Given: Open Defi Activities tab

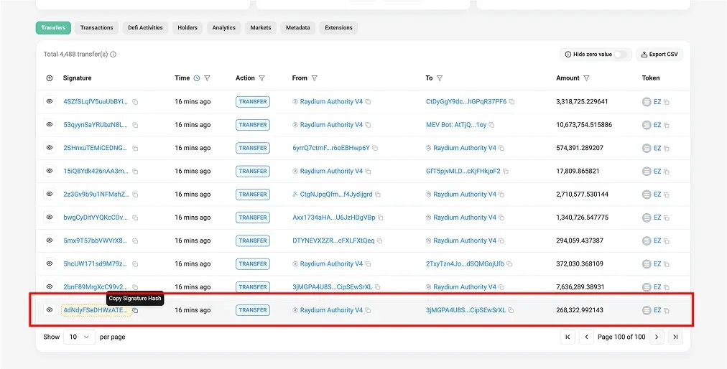Looking at the screenshot, I should [x=146, y=28].
